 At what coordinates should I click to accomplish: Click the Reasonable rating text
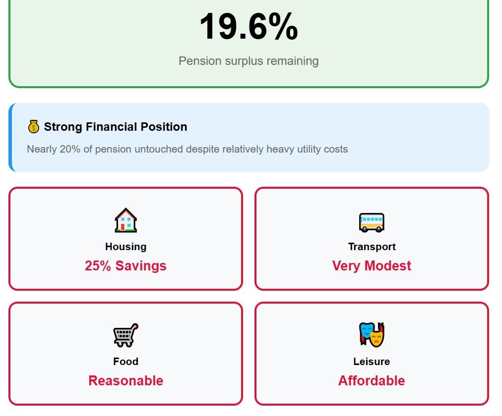(x=125, y=381)
